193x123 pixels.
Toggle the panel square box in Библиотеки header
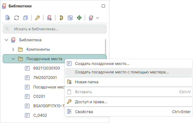tap(103, 6)
